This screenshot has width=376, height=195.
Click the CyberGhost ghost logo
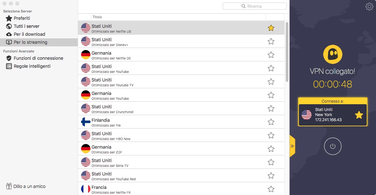[x=332, y=54]
